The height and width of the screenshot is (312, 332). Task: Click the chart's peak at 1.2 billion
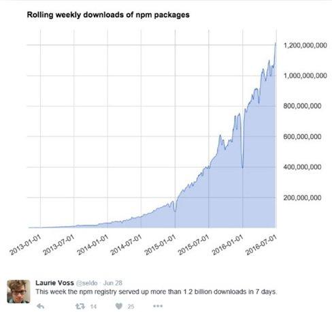pos(276,43)
